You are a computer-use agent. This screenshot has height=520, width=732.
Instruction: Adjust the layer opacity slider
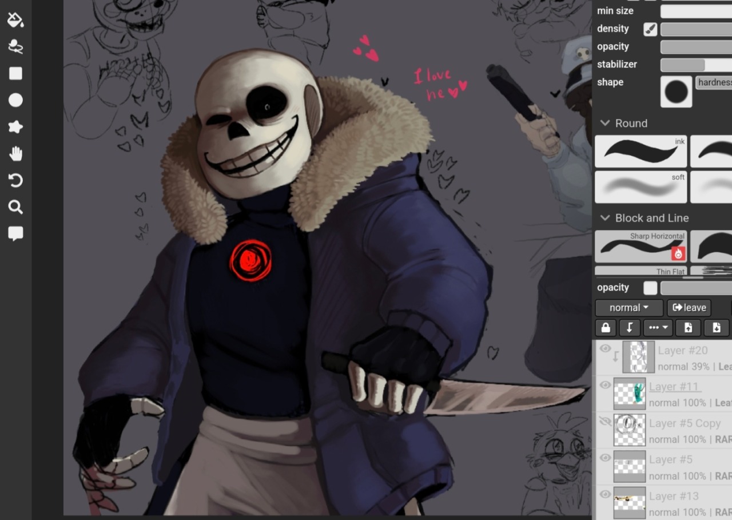[x=696, y=288]
